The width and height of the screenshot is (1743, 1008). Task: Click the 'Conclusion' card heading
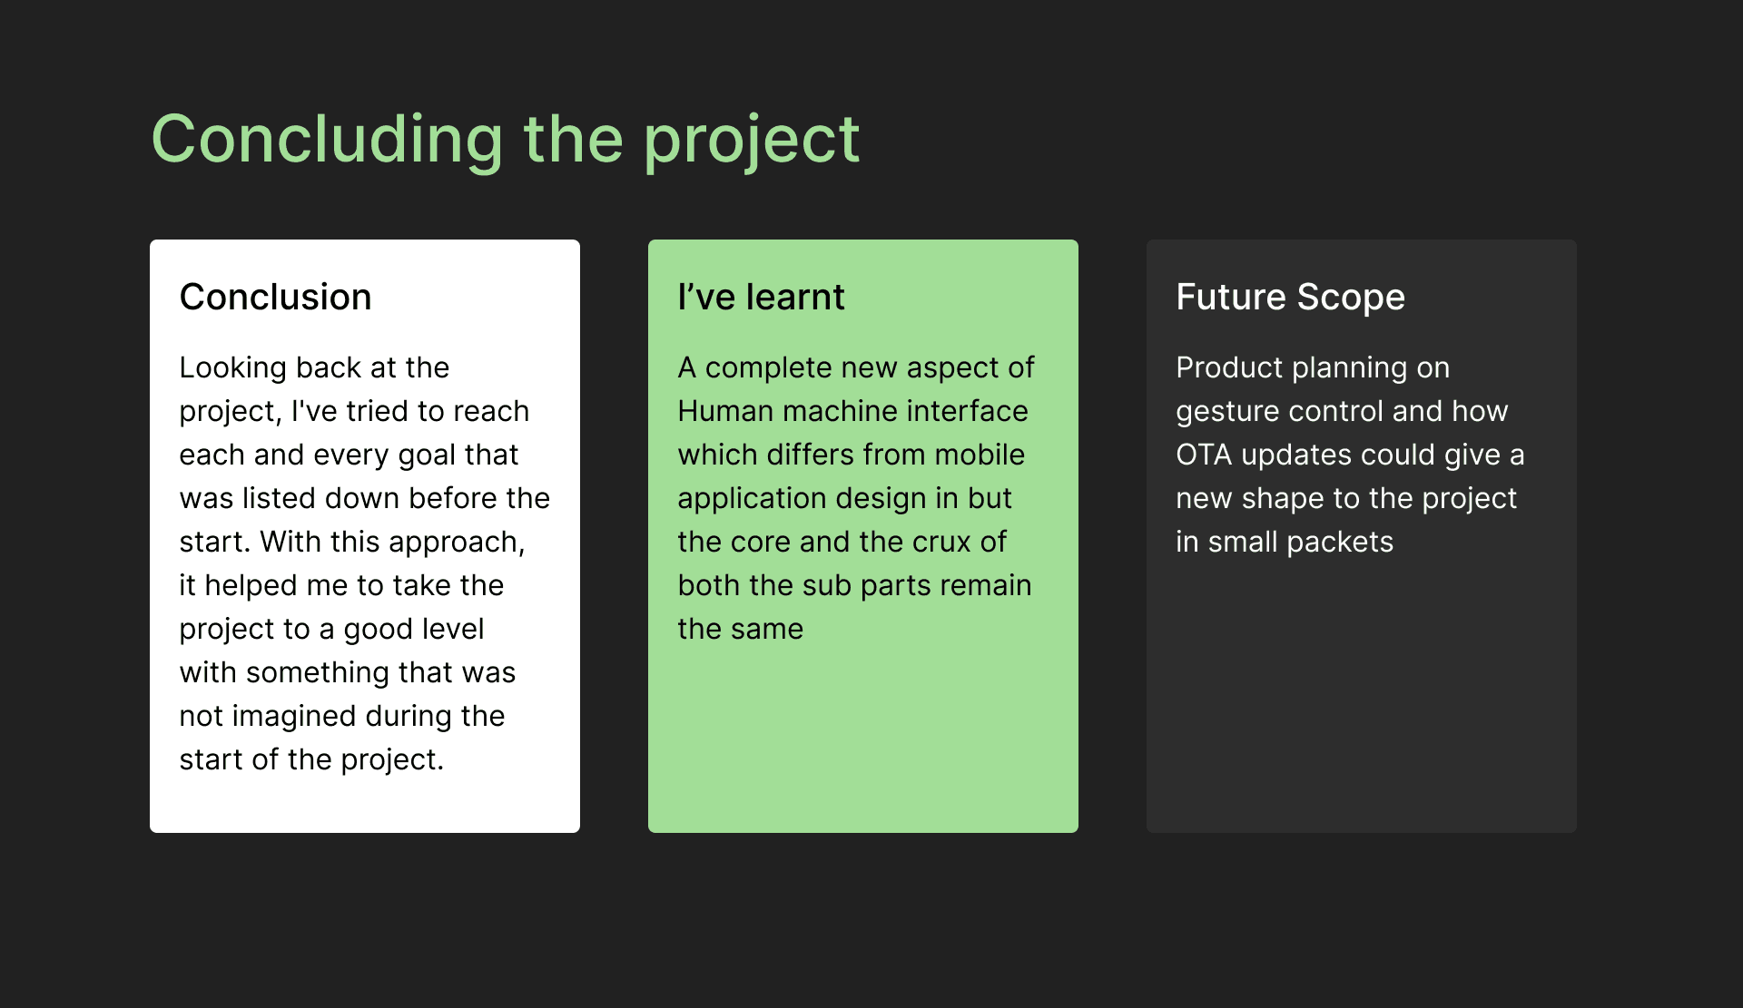pyautogui.click(x=275, y=297)
